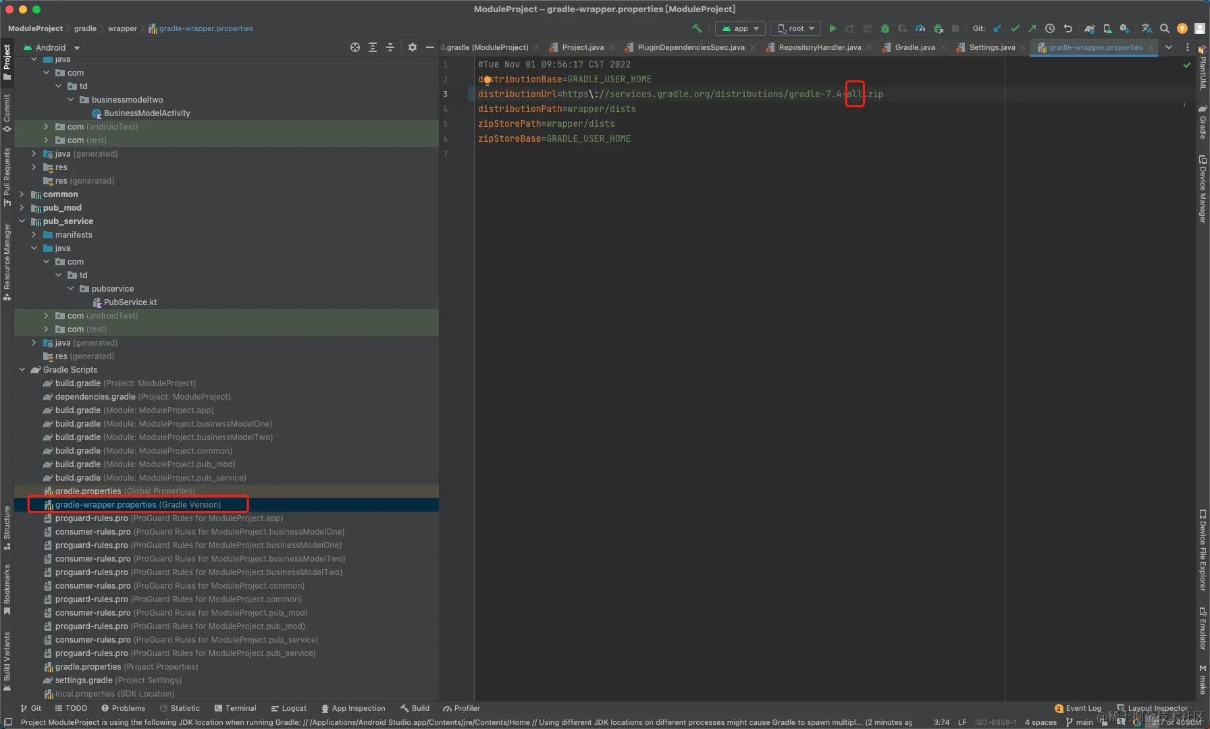Click the Make Project hammer icon

697,28
